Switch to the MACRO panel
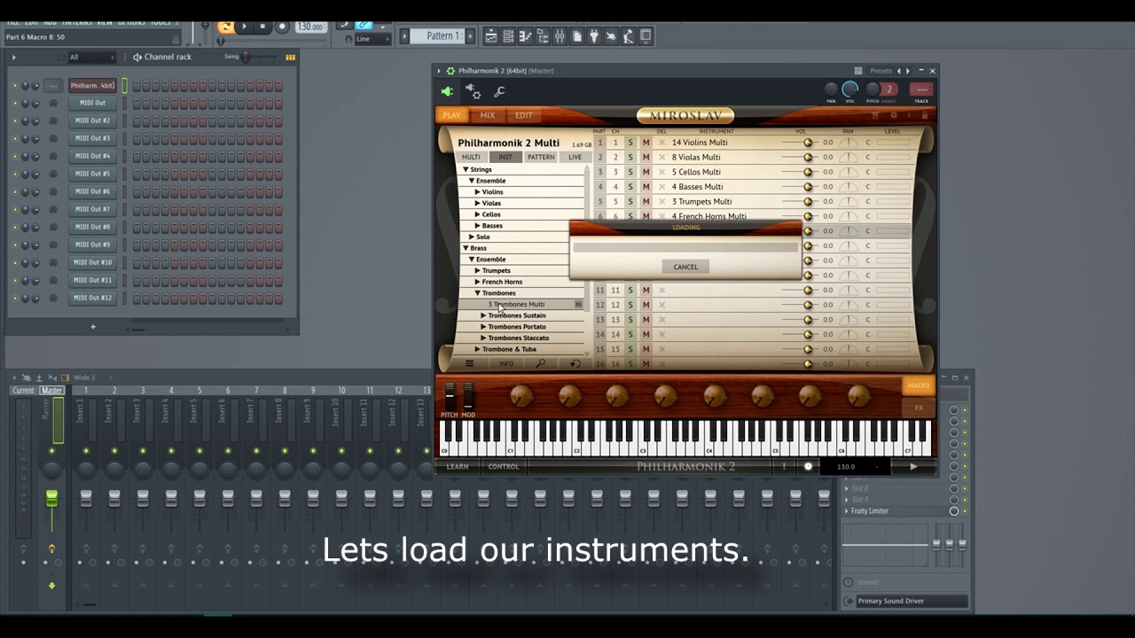 [x=919, y=385]
